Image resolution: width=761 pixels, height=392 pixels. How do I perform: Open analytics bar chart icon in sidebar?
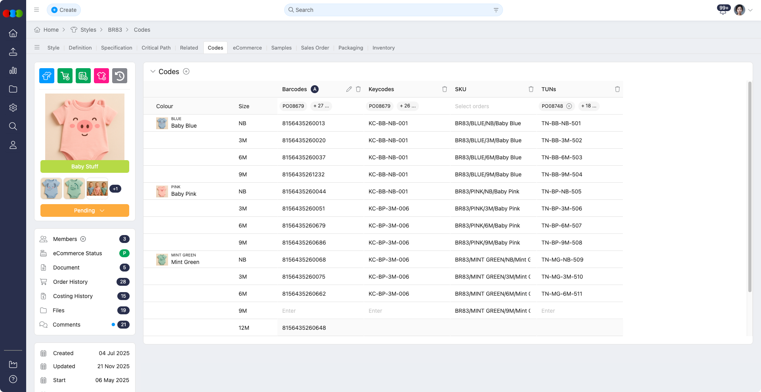coord(13,71)
